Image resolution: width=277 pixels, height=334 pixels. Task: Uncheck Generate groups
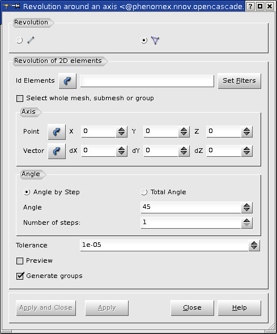click(x=20, y=276)
